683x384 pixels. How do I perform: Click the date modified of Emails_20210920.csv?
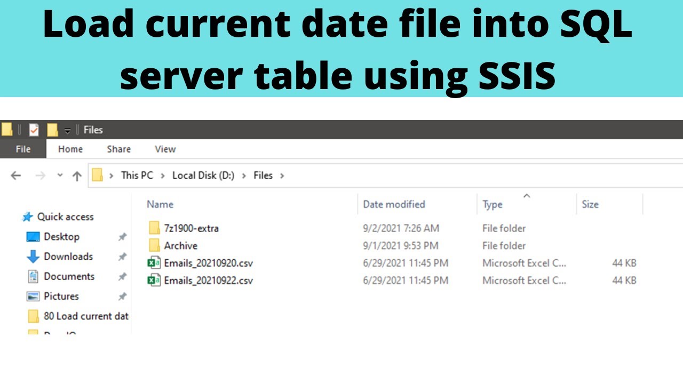point(406,263)
